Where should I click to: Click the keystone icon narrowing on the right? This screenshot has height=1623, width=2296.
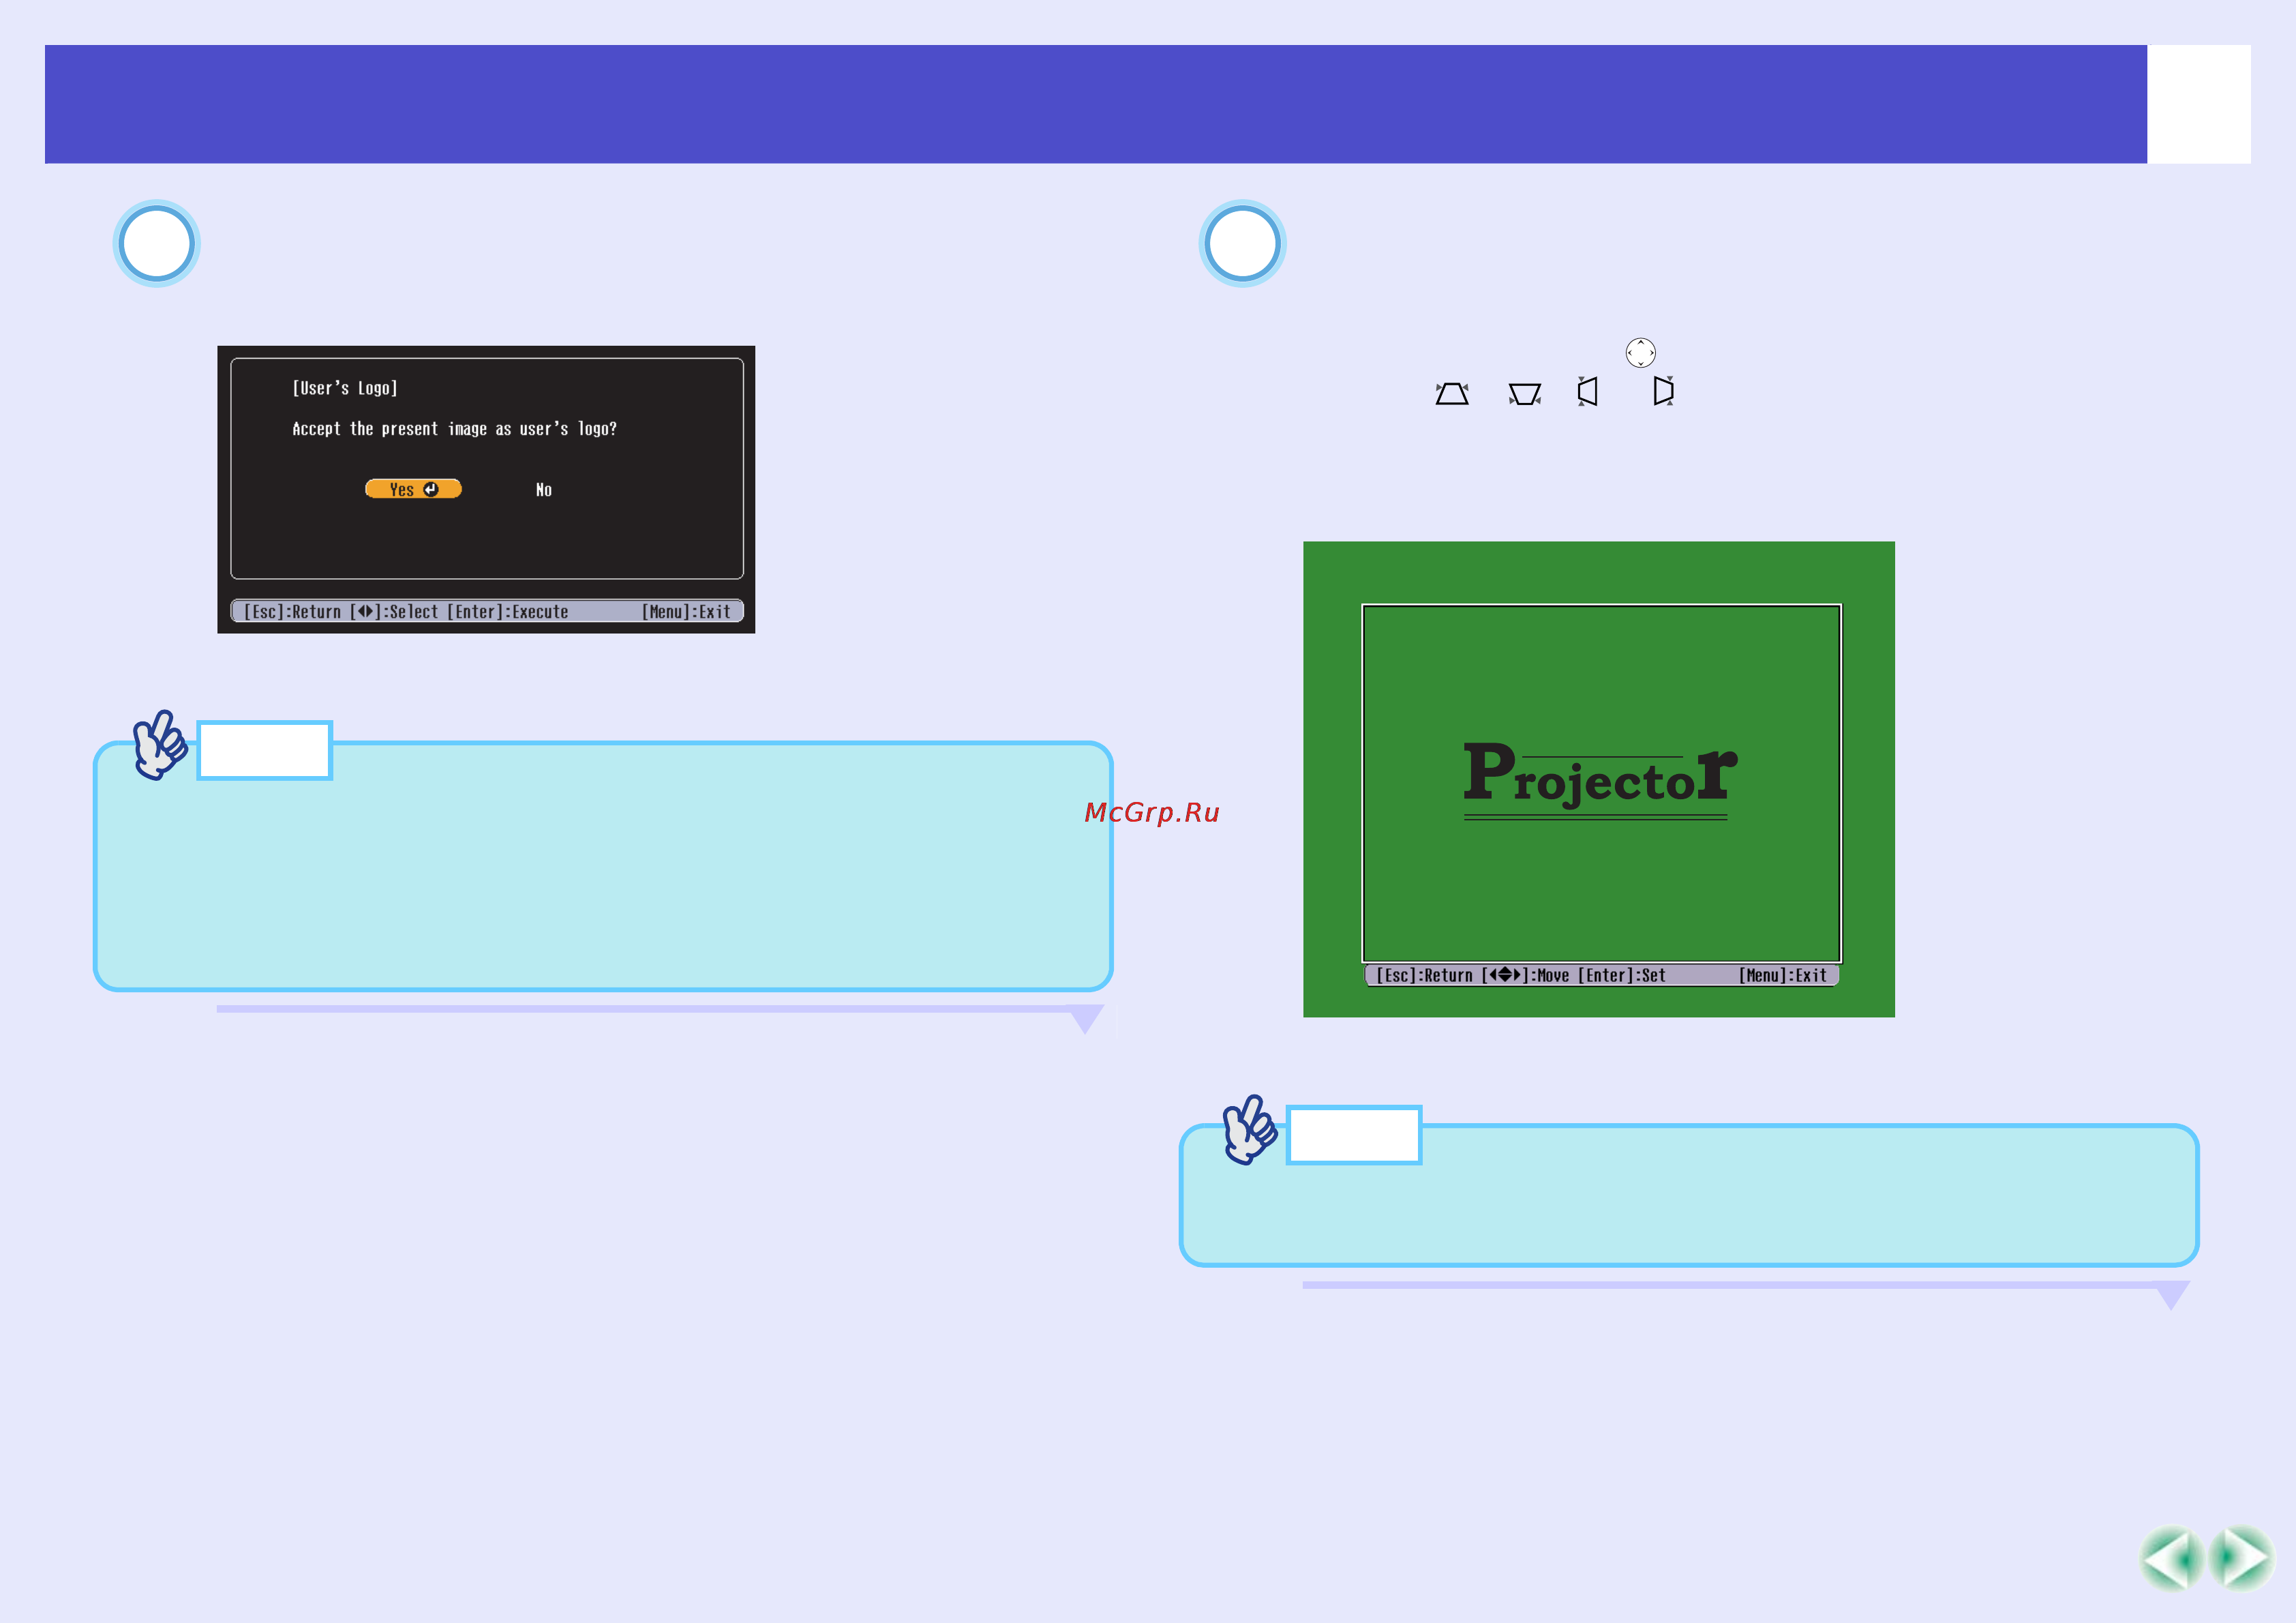pyautogui.click(x=1663, y=390)
